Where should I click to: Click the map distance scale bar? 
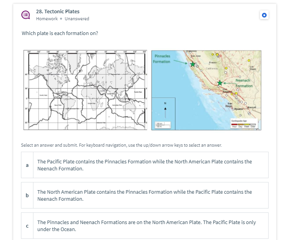[x=163, y=125]
